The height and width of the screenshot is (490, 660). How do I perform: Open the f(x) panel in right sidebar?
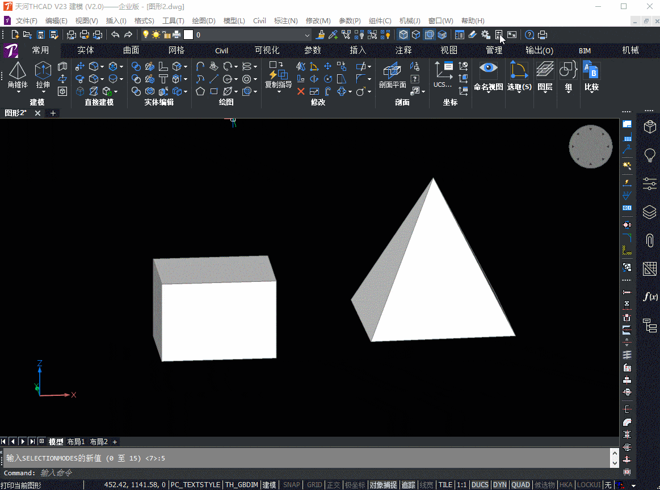point(650,296)
